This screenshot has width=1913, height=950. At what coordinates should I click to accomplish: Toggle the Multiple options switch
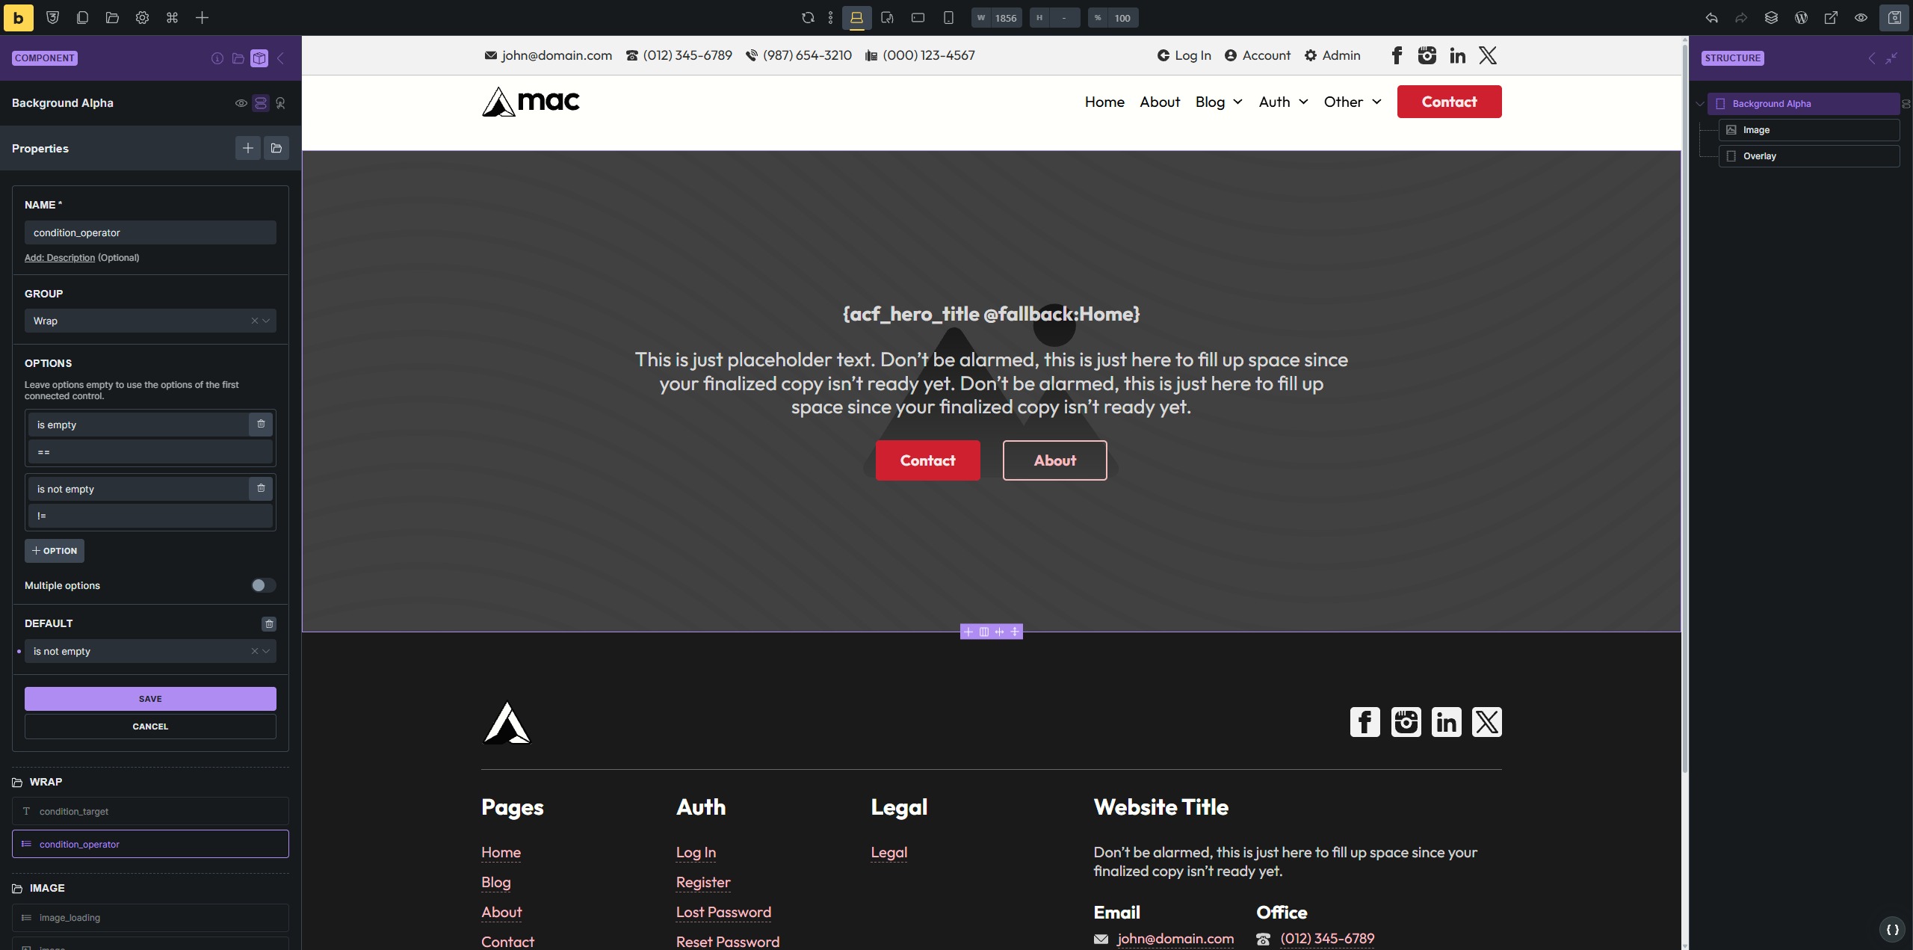click(x=262, y=585)
